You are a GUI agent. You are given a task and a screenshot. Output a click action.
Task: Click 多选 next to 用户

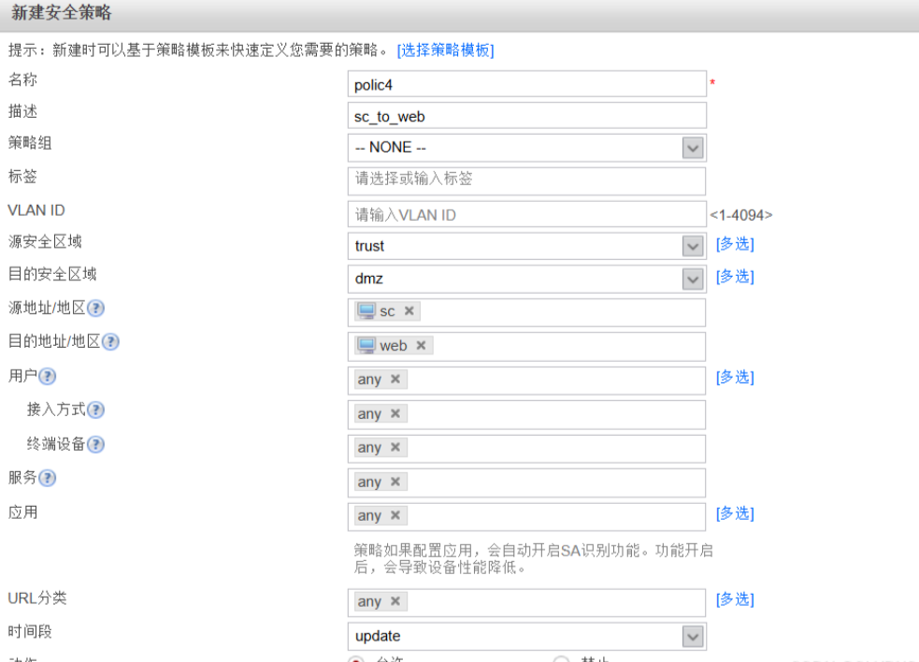tap(735, 378)
